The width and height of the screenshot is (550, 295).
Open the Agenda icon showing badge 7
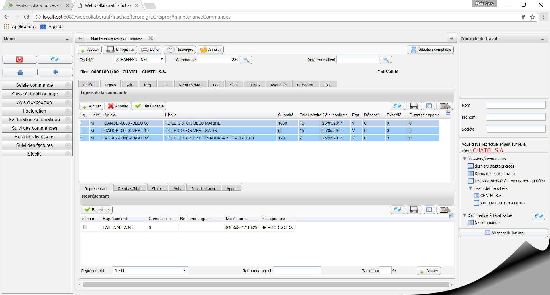(43, 26)
